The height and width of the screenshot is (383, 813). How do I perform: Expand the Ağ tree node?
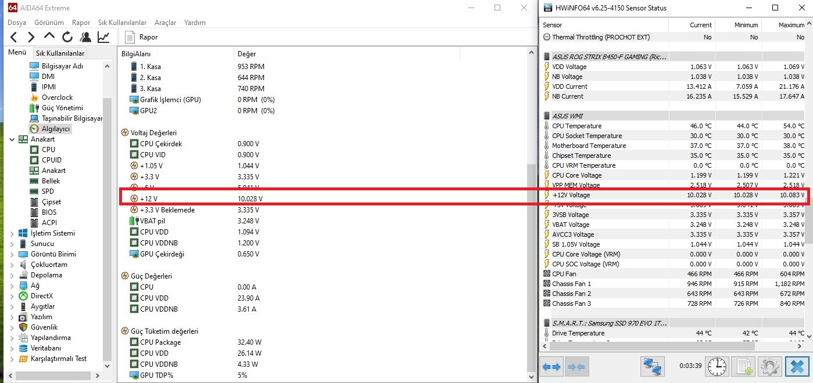[x=12, y=286]
